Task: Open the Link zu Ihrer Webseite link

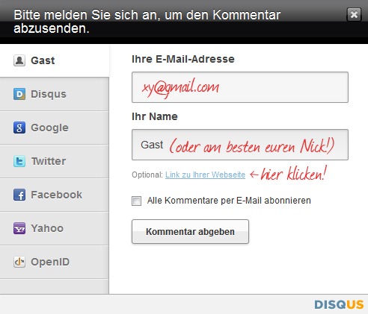Action: pos(205,175)
